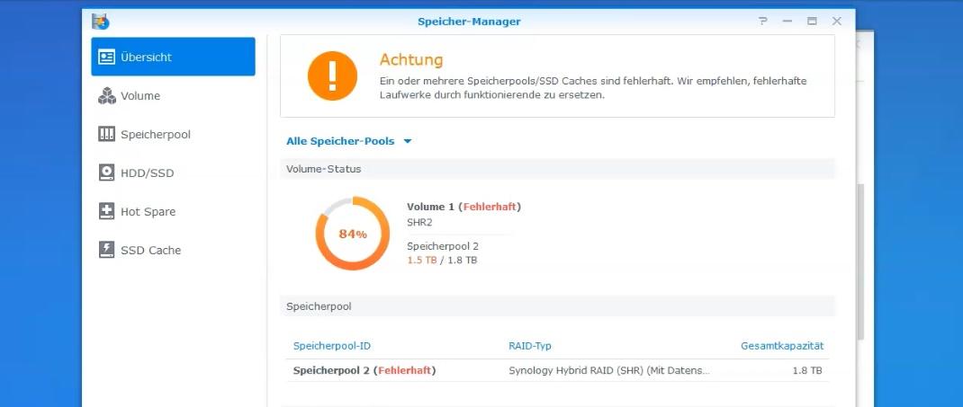Open the Übersicht overview section
Screen dimensions: 963x407
click(173, 57)
